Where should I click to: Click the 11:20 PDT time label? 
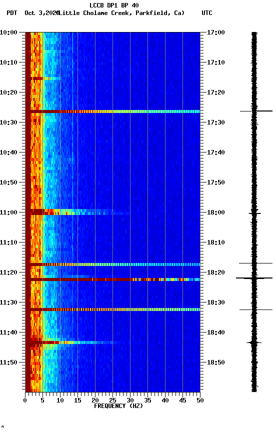8,272
